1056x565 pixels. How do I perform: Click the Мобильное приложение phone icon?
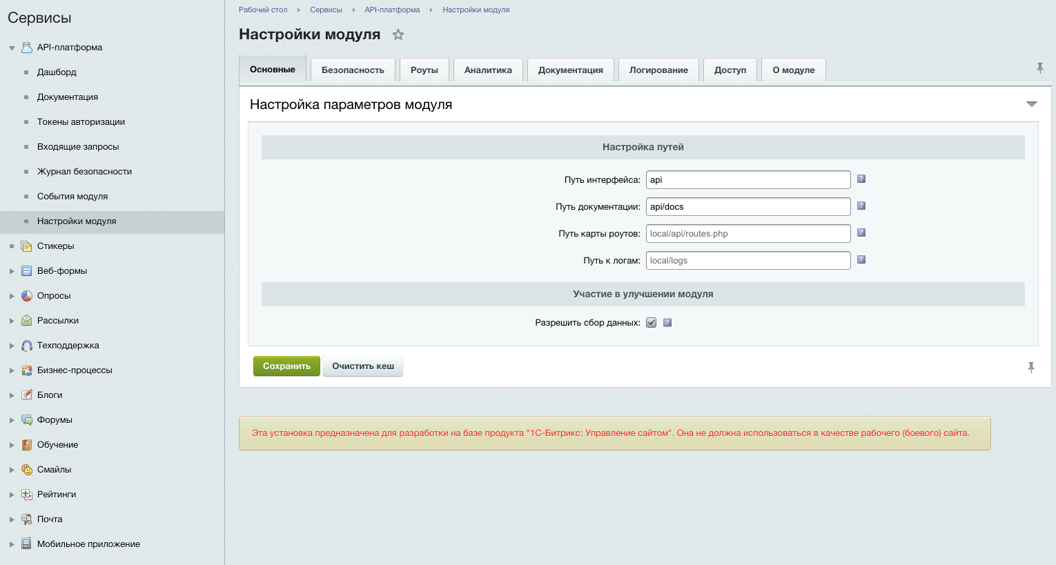27,544
